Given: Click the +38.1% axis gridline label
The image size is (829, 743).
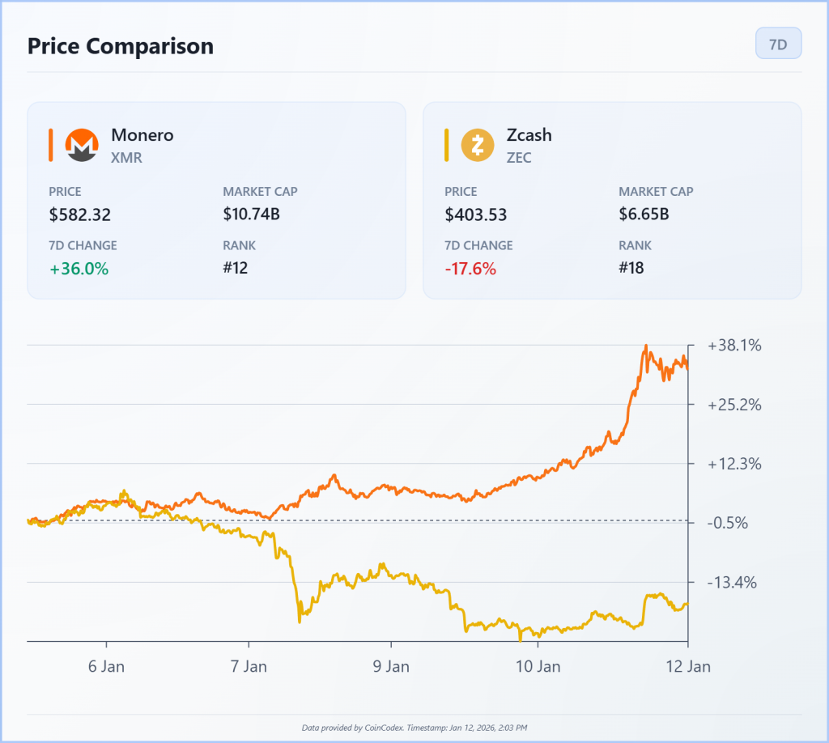Looking at the screenshot, I should coord(734,345).
